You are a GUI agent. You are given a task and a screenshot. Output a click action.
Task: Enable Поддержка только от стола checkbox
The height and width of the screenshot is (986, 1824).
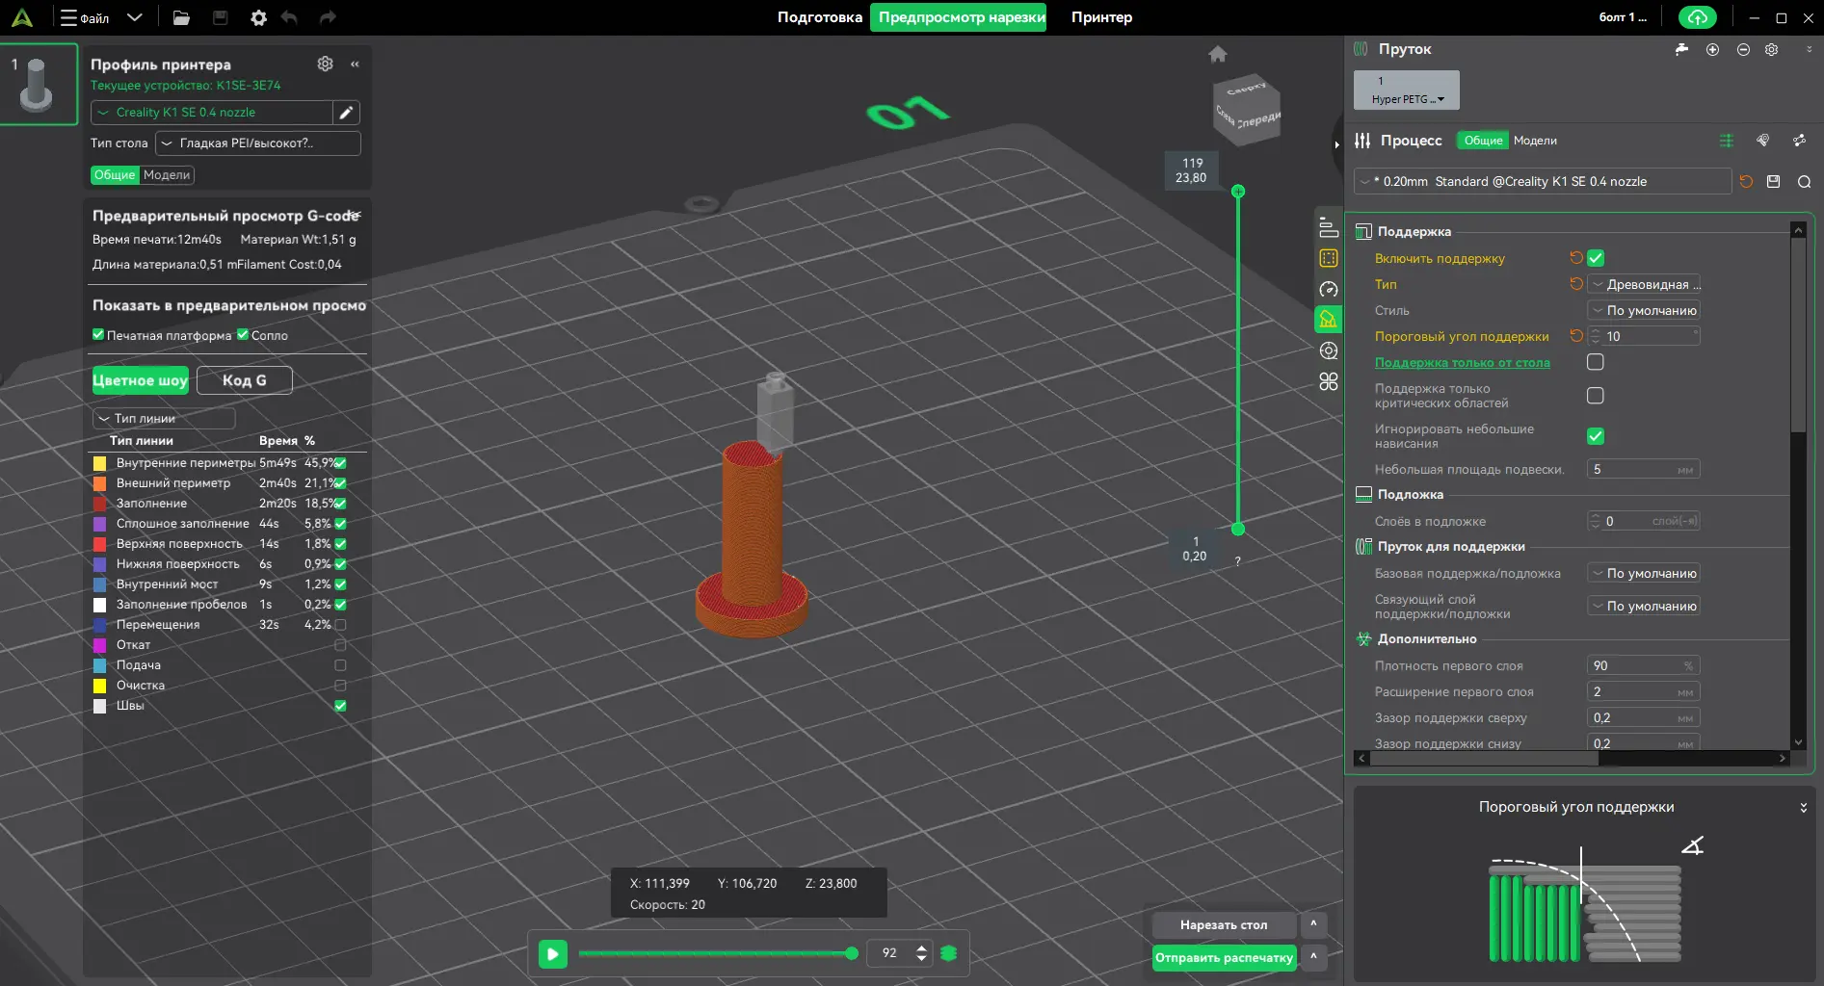(x=1596, y=362)
